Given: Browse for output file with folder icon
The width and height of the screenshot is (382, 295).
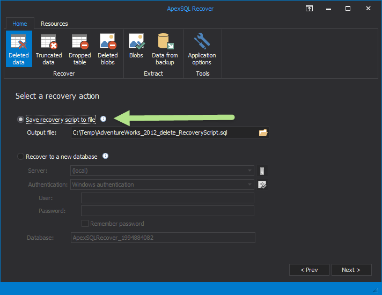Looking at the screenshot, I should (x=263, y=133).
